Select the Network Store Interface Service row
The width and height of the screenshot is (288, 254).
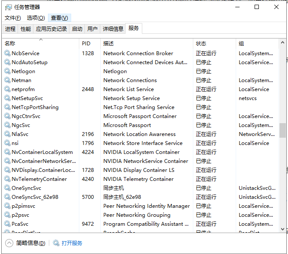143,143
